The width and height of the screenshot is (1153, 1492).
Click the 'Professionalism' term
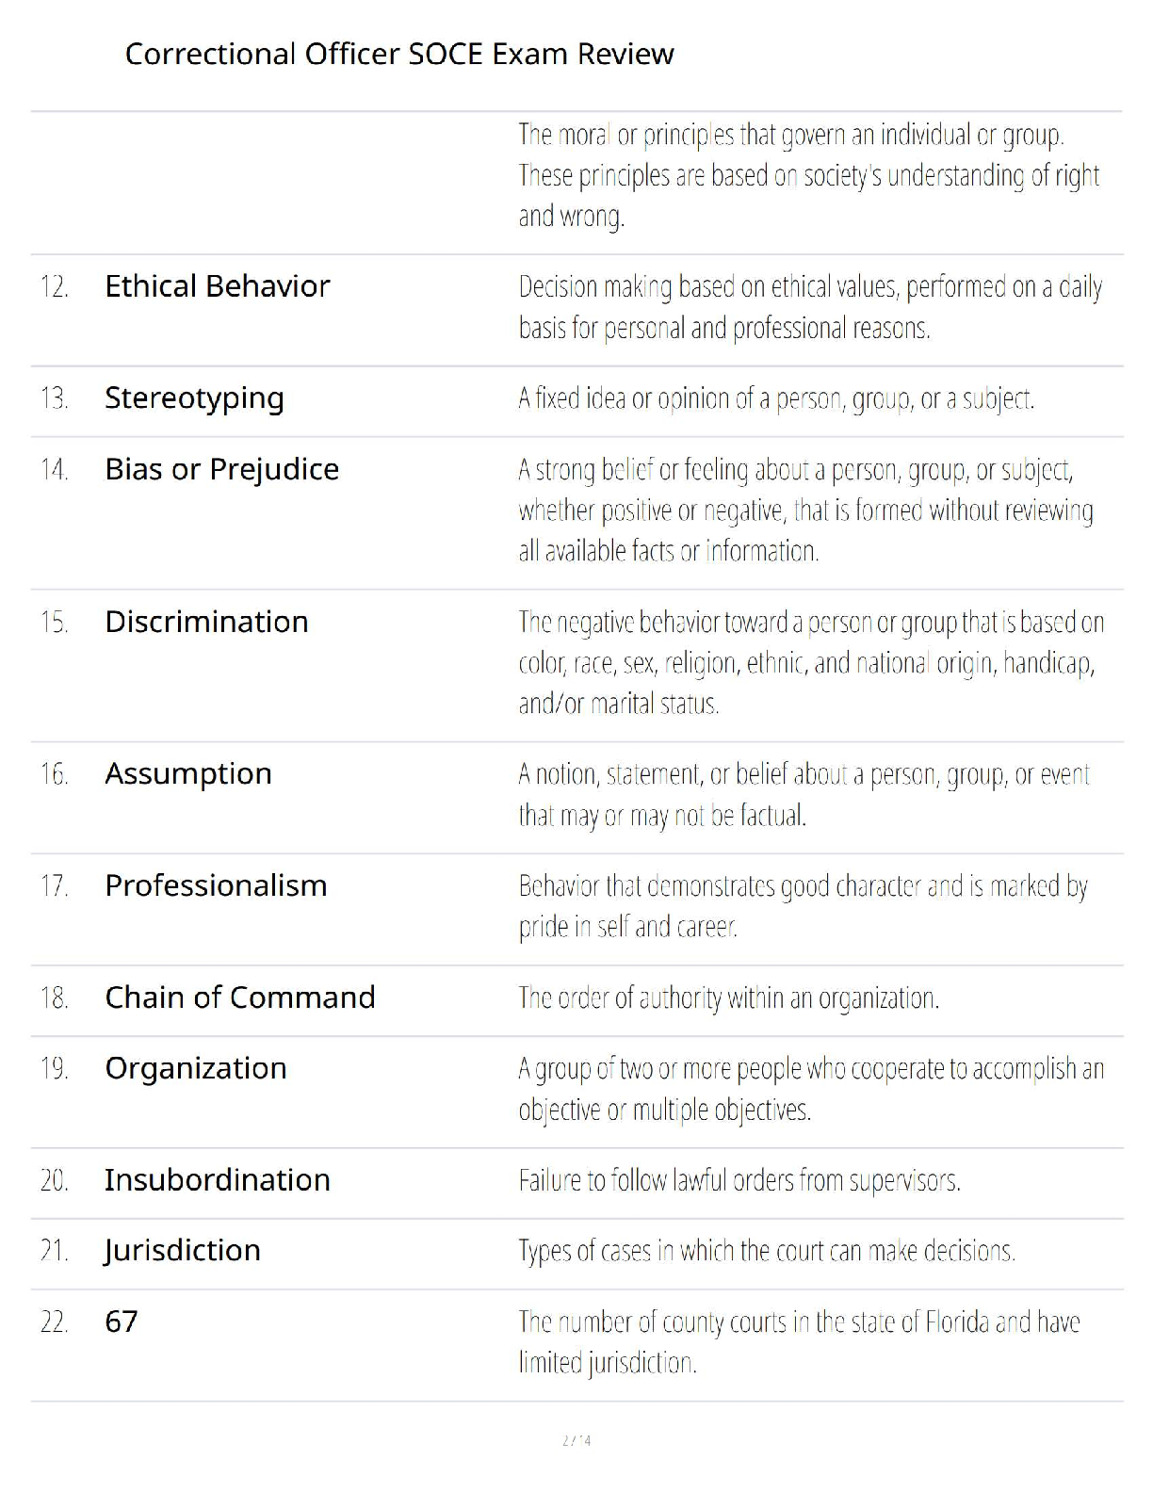pos(216,885)
